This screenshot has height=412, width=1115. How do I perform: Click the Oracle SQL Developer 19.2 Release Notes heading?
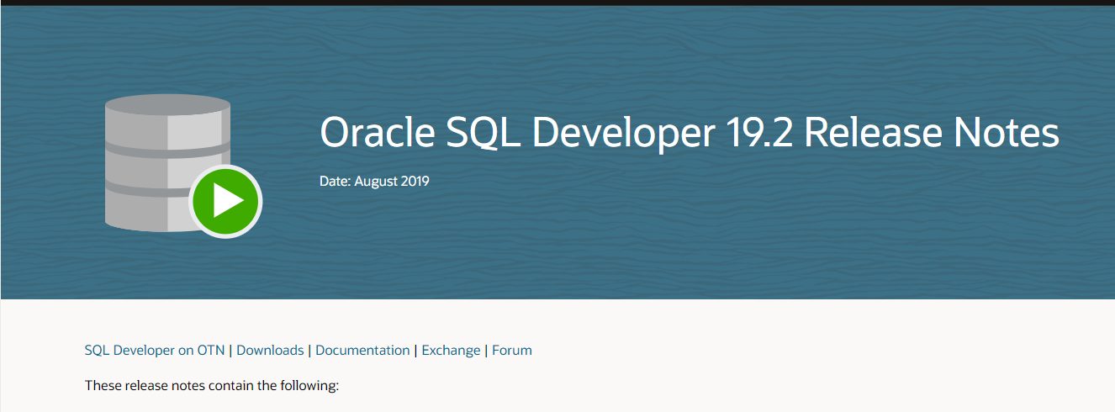690,134
